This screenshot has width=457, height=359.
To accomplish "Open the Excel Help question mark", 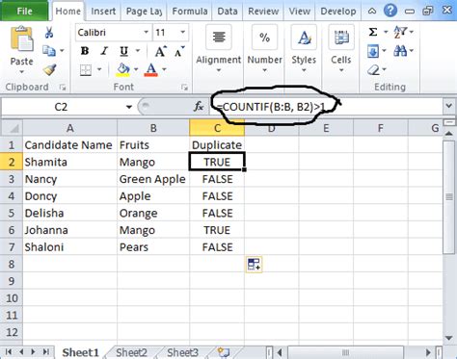I will (390, 11).
